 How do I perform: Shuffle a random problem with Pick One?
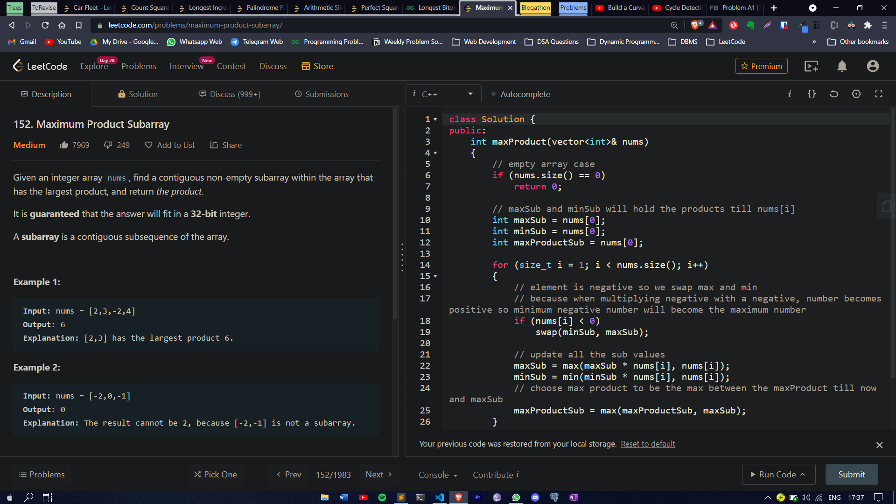pyautogui.click(x=215, y=474)
